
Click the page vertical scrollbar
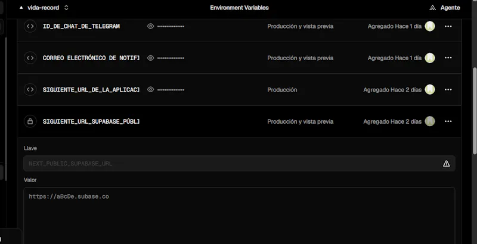pos(474,111)
